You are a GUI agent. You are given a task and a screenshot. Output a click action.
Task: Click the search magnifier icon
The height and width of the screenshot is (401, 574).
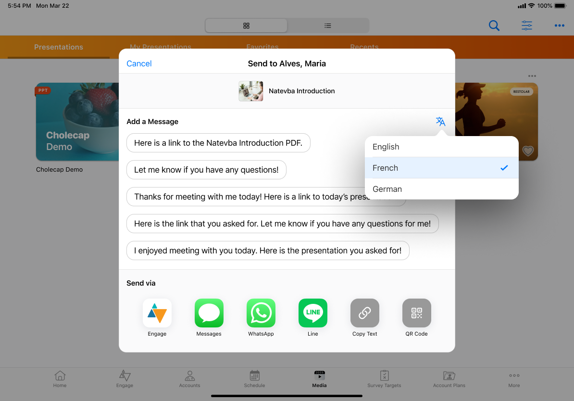[x=494, y=25]
